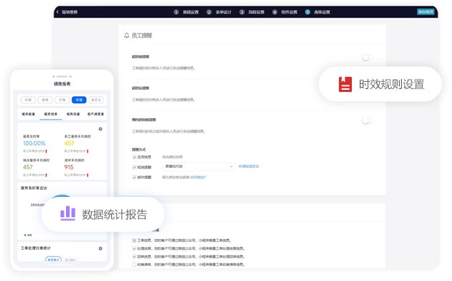Open the 服务质量 tab on phone
The height and width of the screenshot is (281, 452).
coord(73,114)
